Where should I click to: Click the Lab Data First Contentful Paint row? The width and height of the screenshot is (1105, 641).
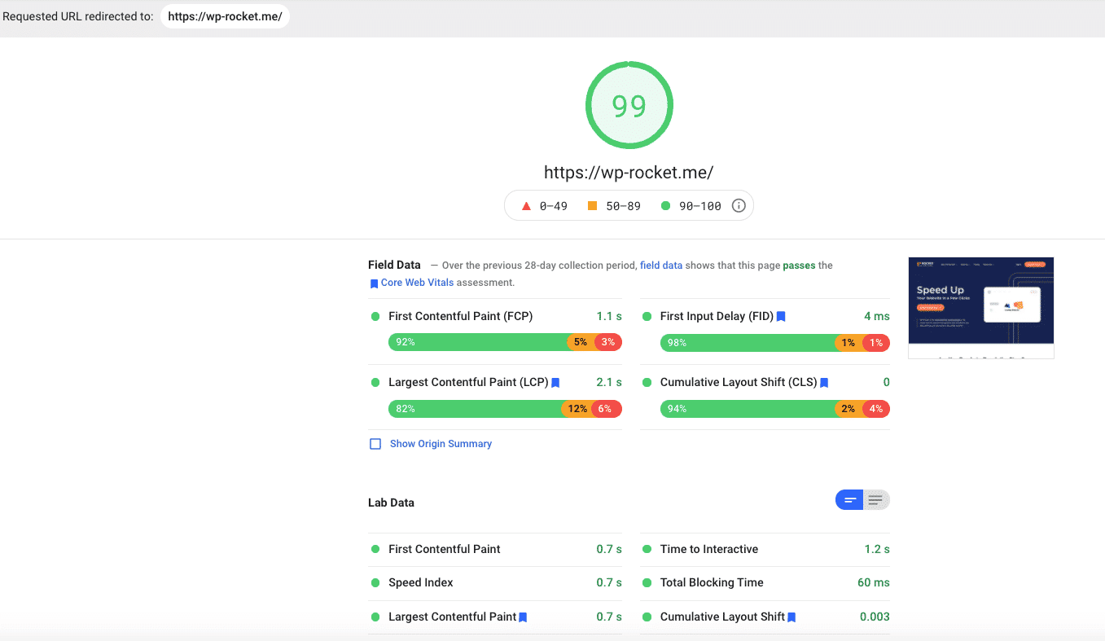click(x=495, y=549)
